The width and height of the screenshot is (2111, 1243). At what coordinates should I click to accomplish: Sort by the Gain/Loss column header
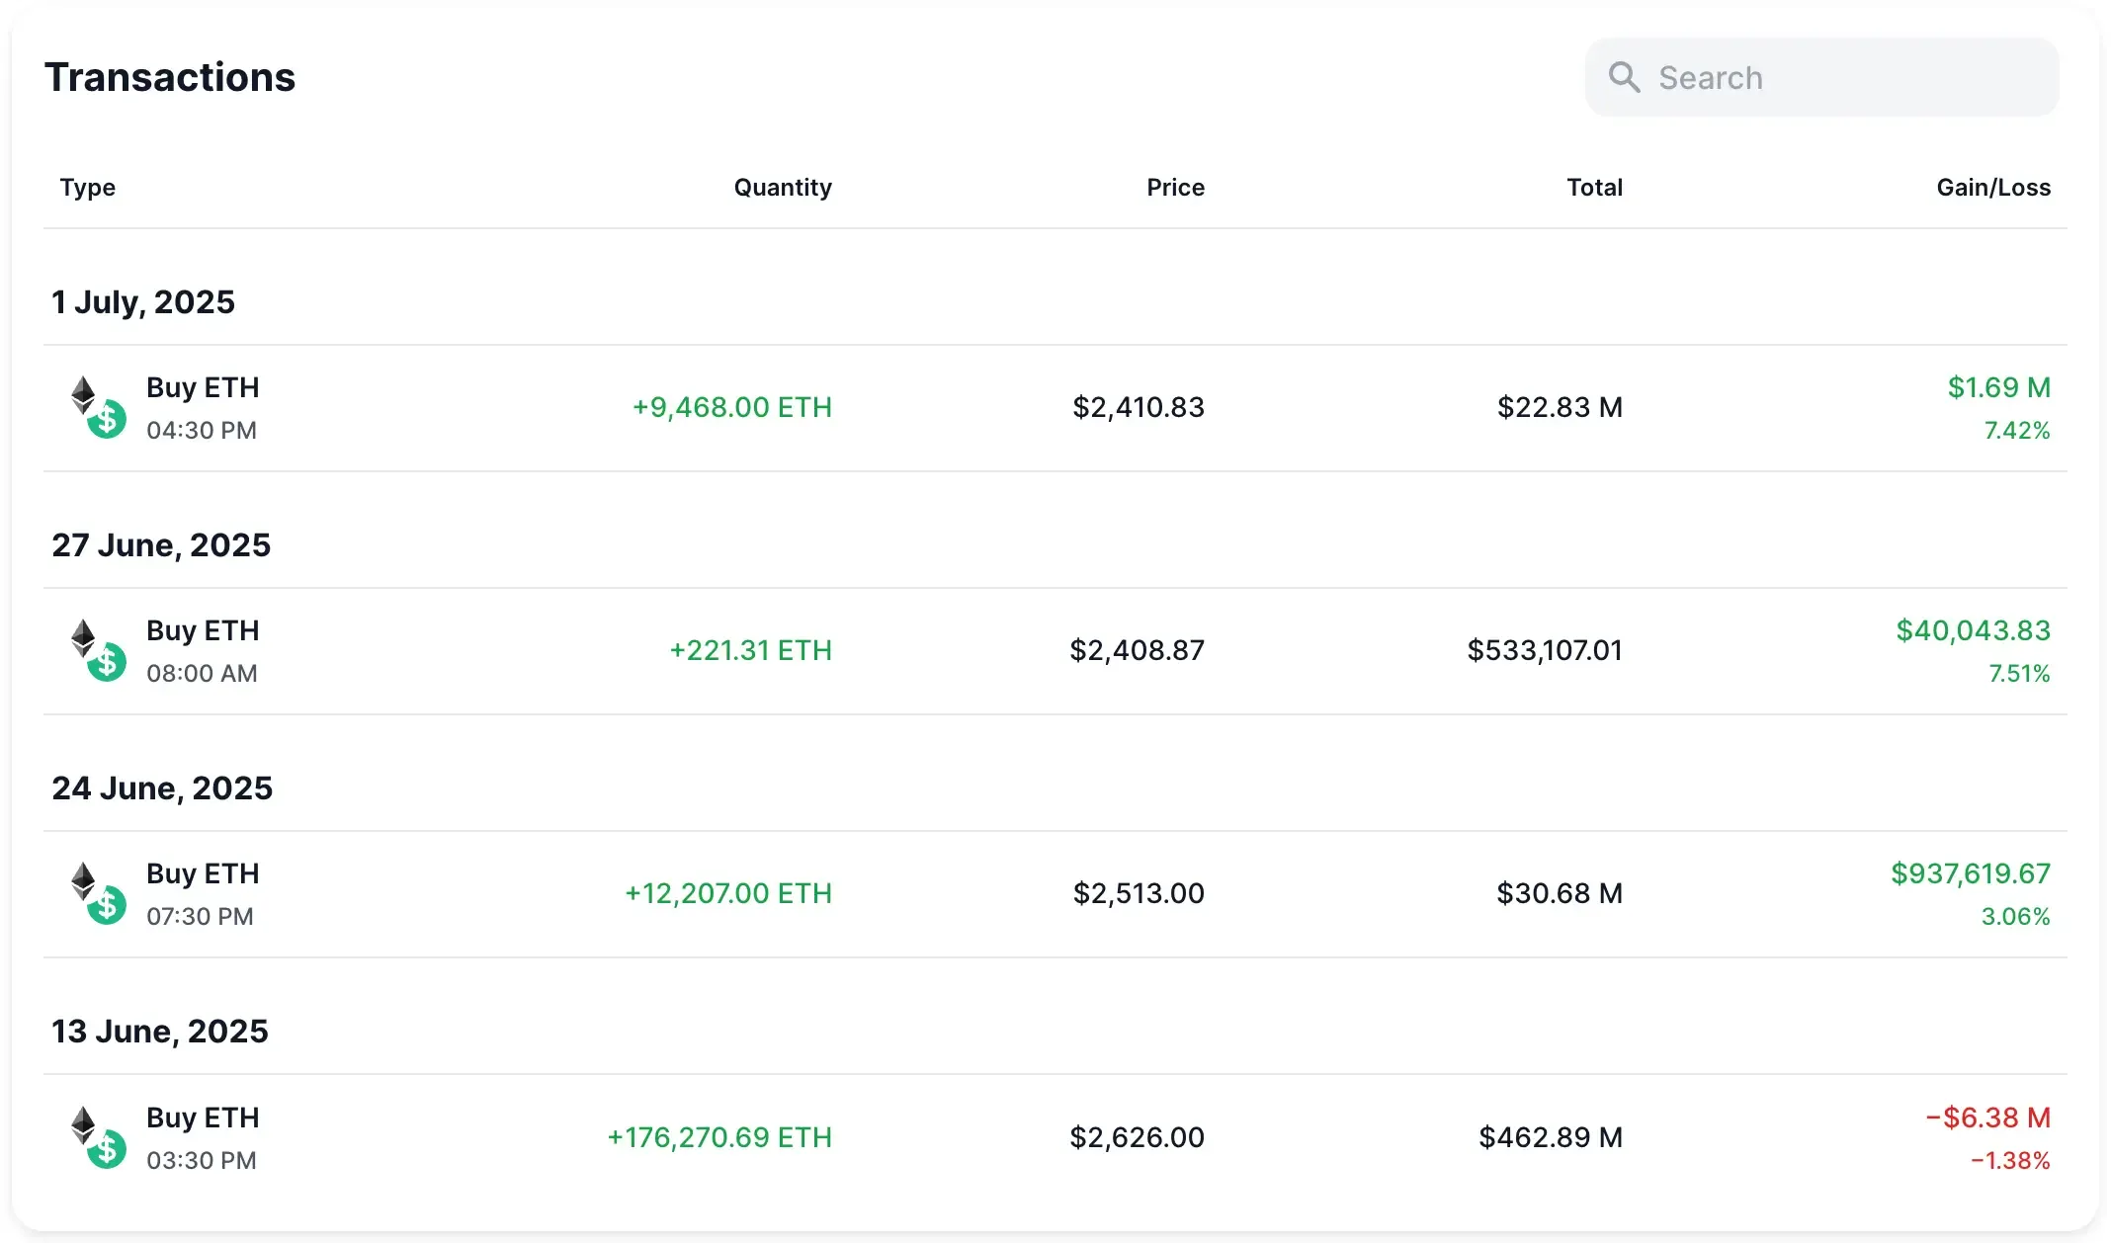point(1992,187)
